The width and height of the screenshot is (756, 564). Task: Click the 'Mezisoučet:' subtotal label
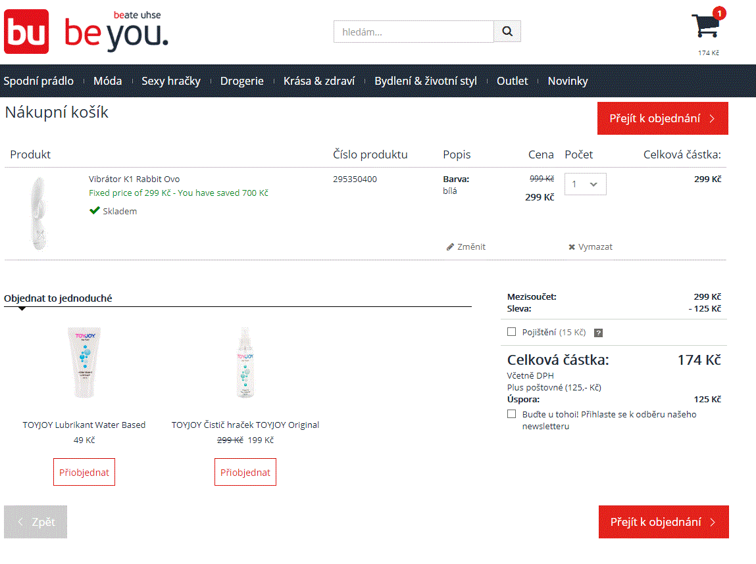point(532,297)
